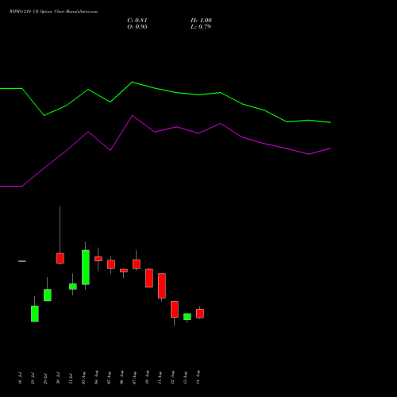Click the low value L: 0.79

(x=201, y=27)
